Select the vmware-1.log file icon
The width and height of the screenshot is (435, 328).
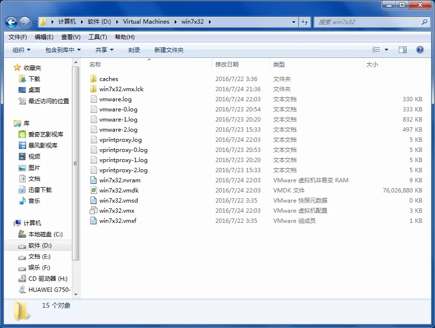pyautogui.click(x=94, y=120)
